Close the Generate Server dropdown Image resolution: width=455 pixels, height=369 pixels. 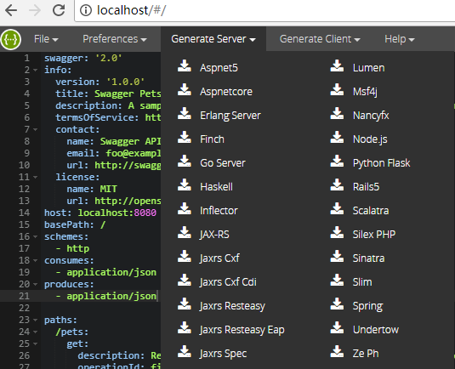(x=213, y=39)
